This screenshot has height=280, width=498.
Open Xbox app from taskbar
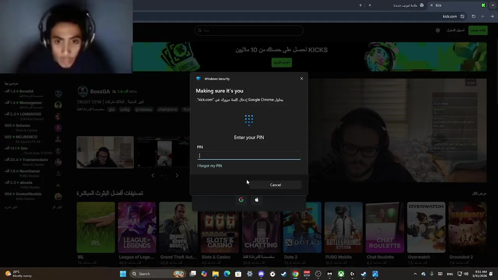[341, 274]
